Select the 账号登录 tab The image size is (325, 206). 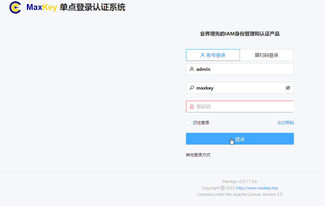tap(213, 55)
